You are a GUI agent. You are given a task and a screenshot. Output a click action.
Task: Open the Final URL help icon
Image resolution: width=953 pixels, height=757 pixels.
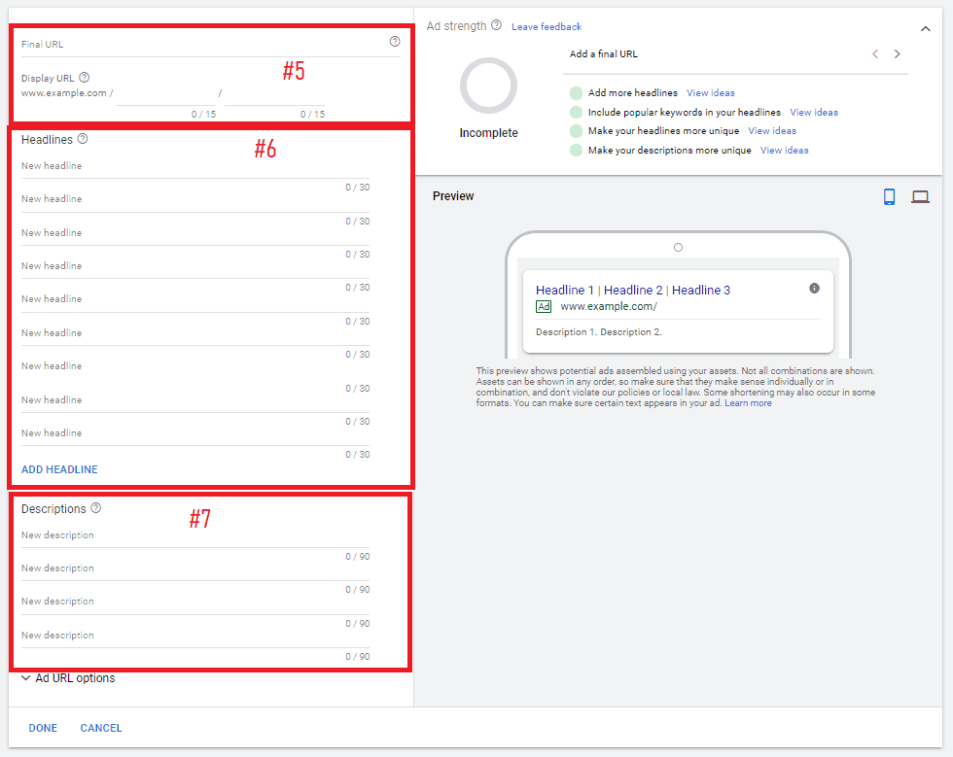(395, 41)
